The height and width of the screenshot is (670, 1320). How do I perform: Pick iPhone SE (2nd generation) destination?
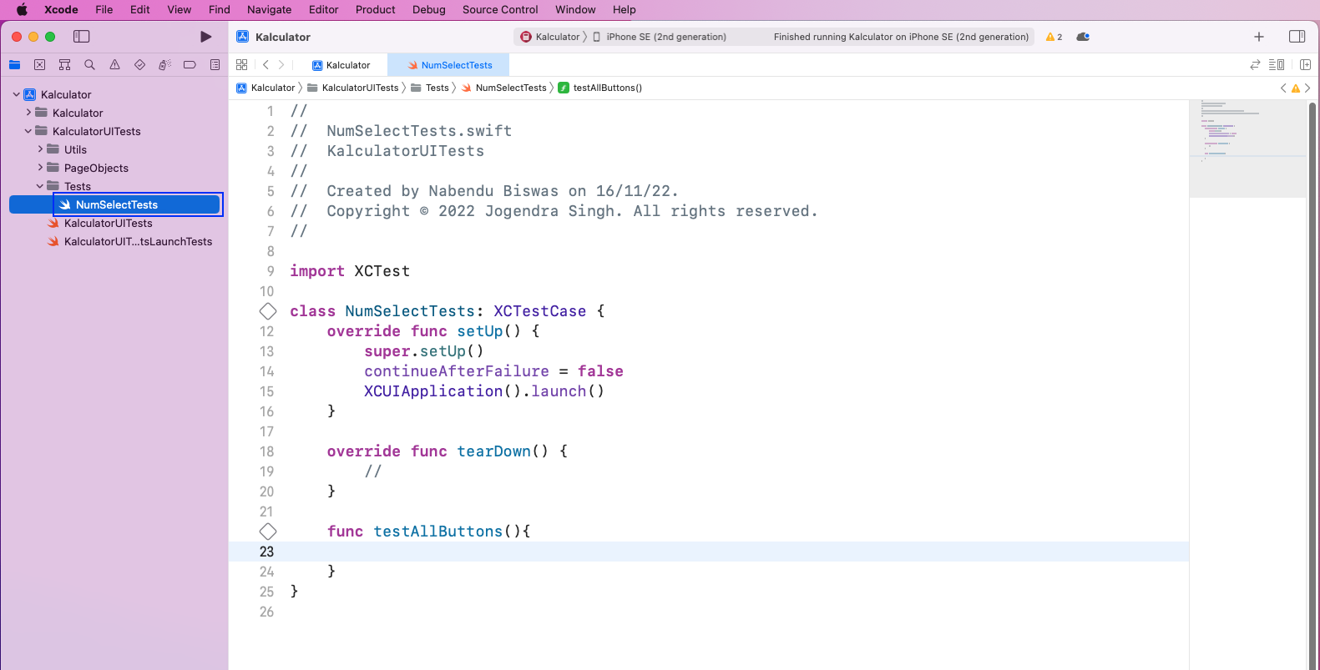660,37
